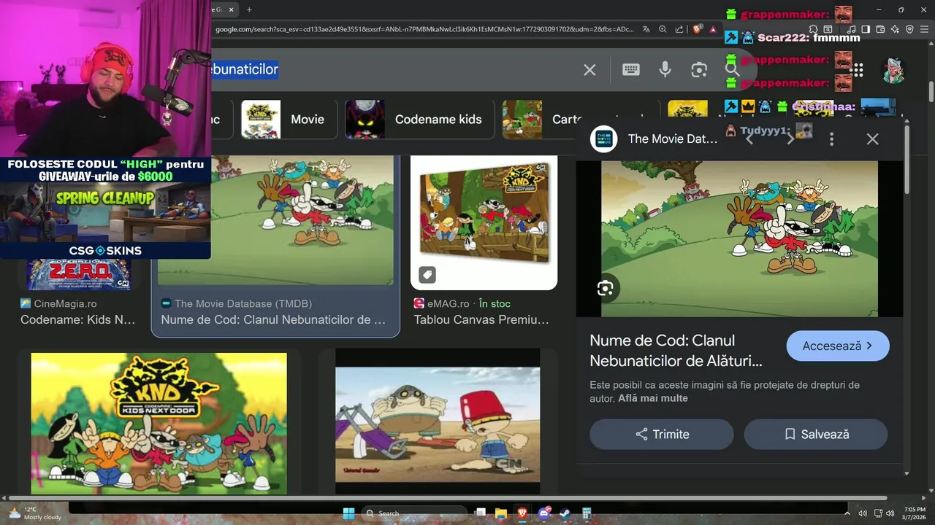Click the preview panel vertical scrollbar
Image resolution: width=935 pixels, height=525 pixels.
[907, 159]
